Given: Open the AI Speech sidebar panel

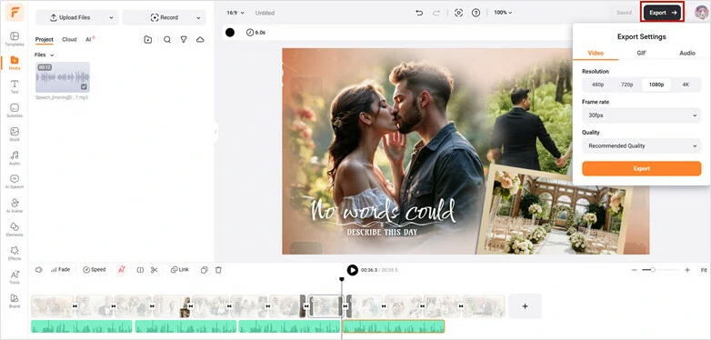Looking at the screenshot, I should [15, 182].
